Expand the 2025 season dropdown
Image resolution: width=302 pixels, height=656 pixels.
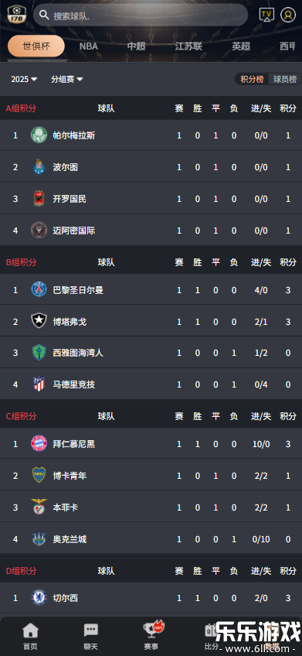click(x=24, y=79)
